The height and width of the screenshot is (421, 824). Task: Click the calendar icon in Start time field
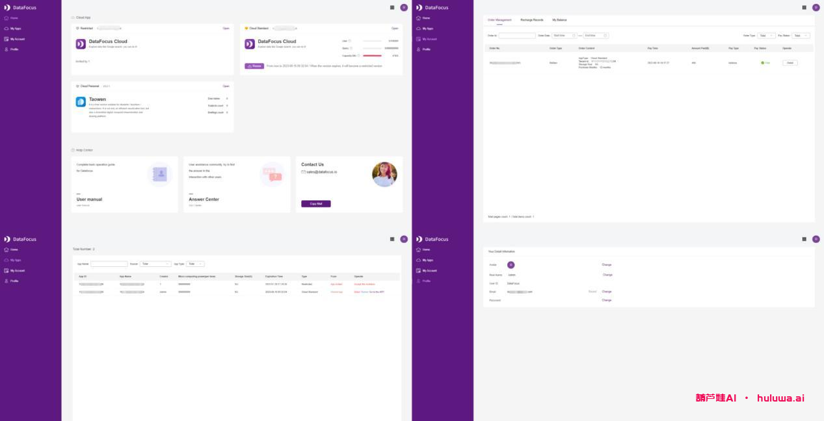[574, 36]
